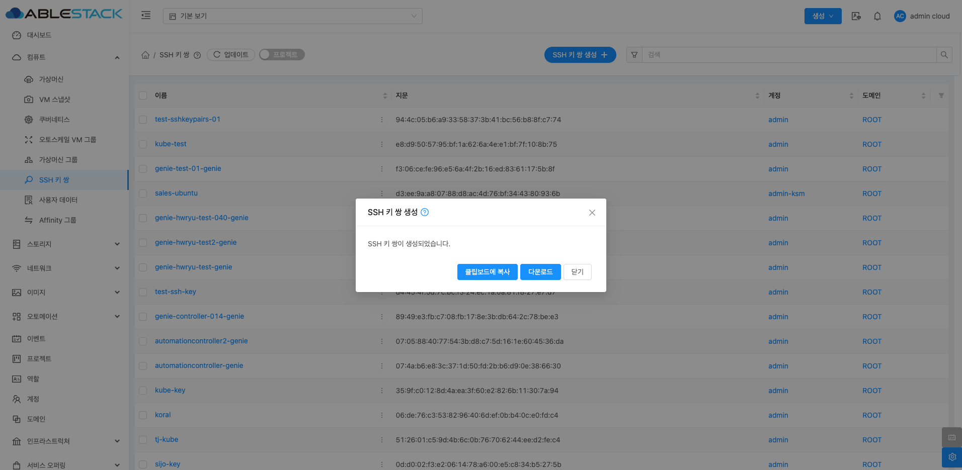Select checkbox for automationcontroller-genie

143,366
